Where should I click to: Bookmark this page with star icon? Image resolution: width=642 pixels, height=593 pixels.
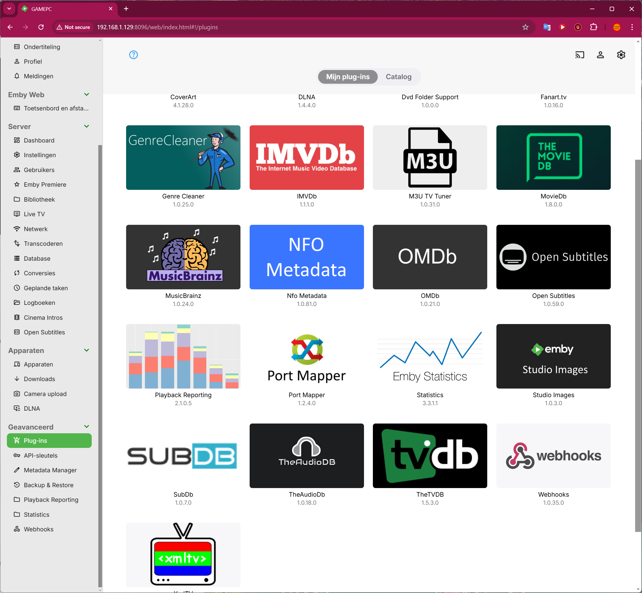point(525,27)
